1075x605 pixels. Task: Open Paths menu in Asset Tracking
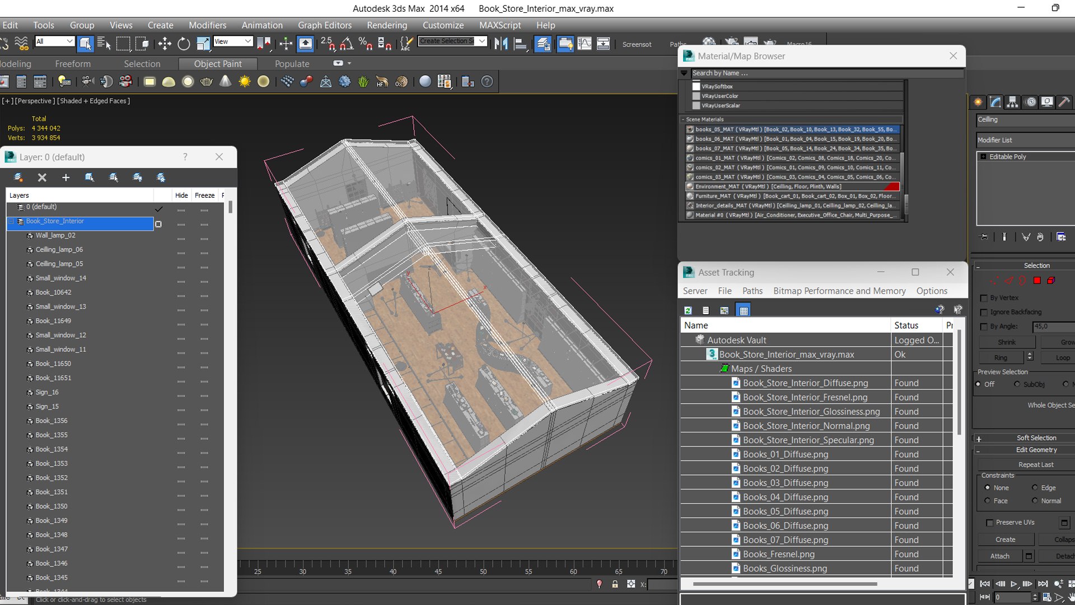tap(752, 291)
